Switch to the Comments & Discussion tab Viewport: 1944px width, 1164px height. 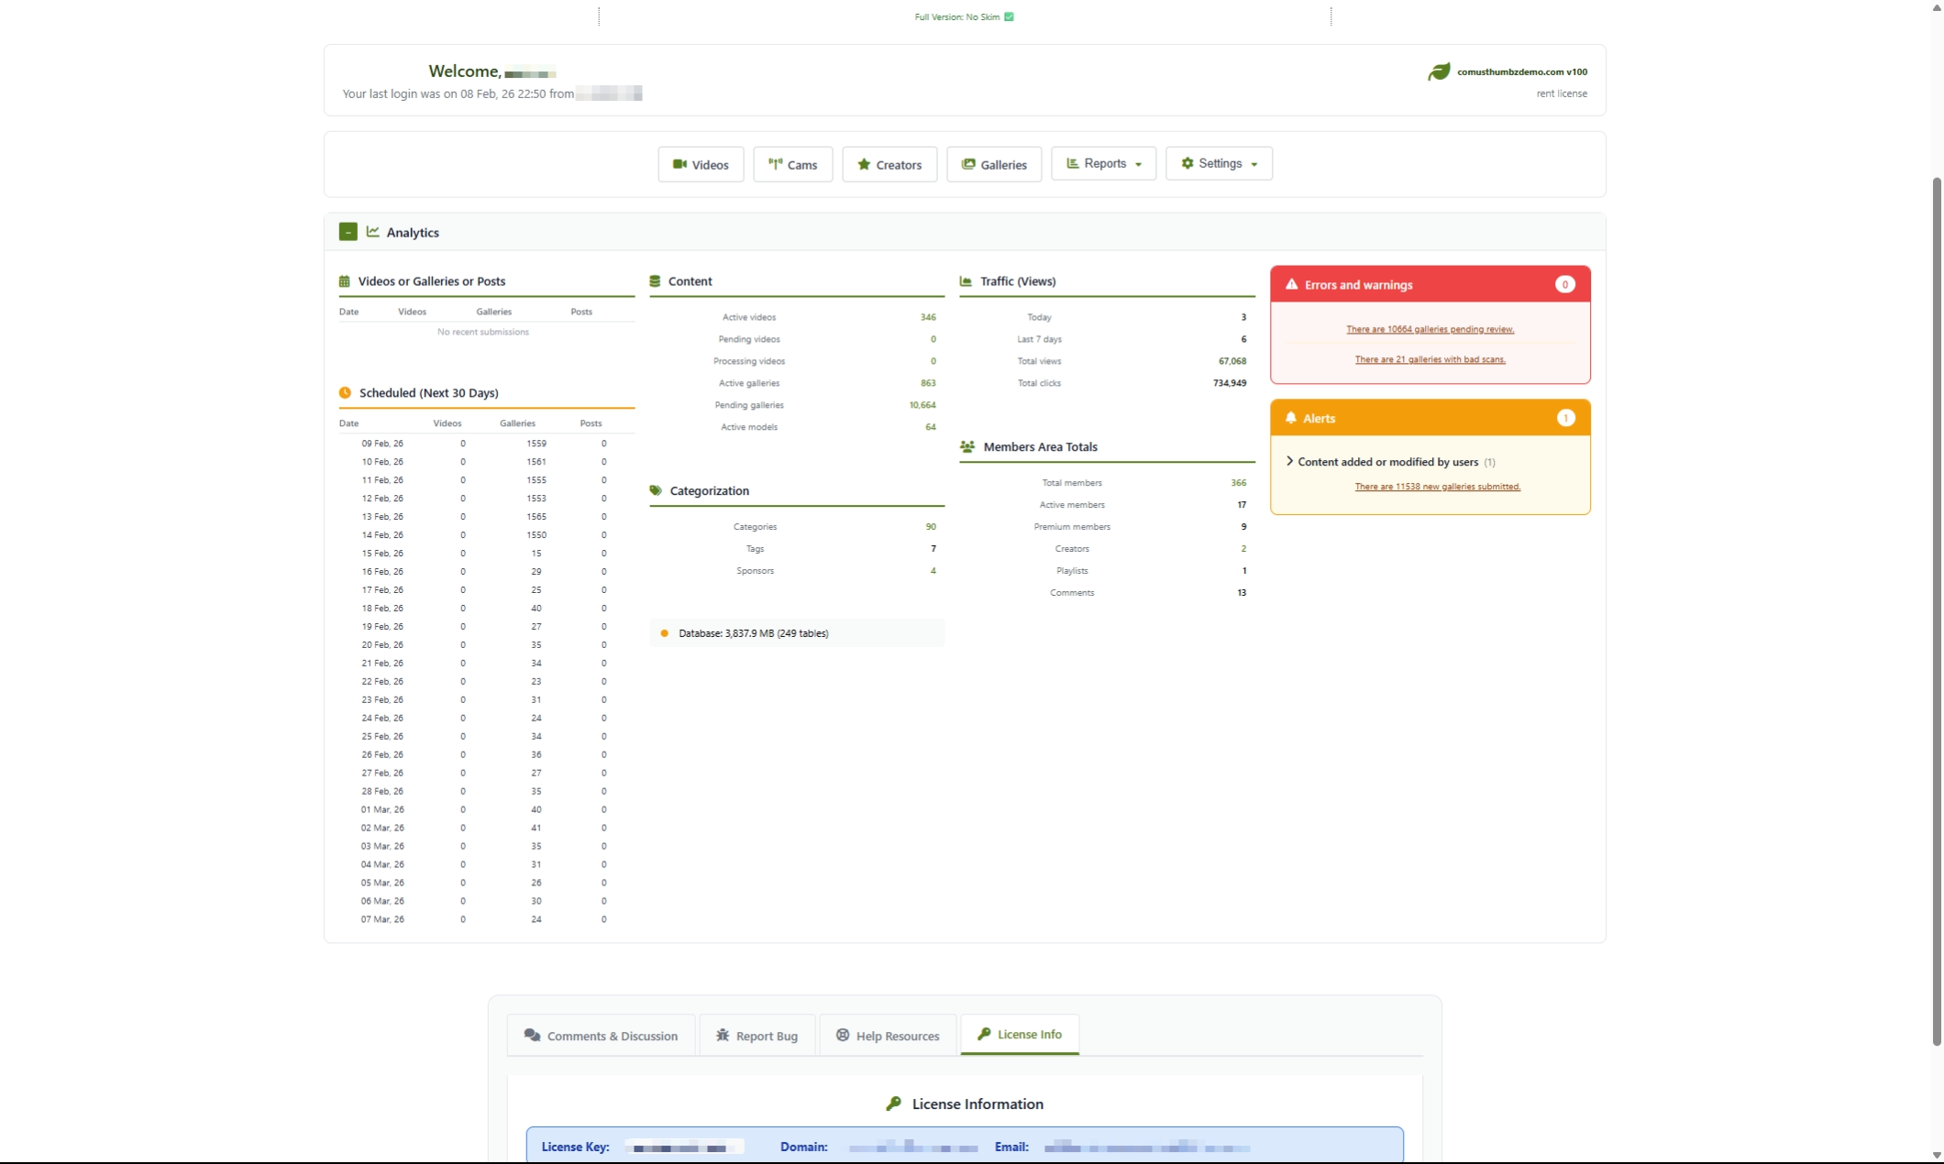601,1036
